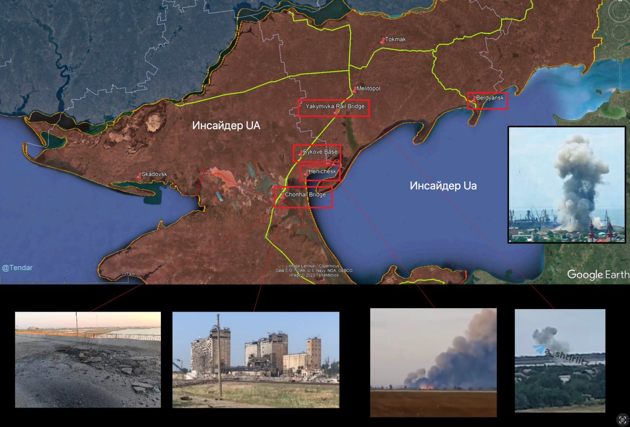Select the Melitopol pushpin marker

click(354, 90)
